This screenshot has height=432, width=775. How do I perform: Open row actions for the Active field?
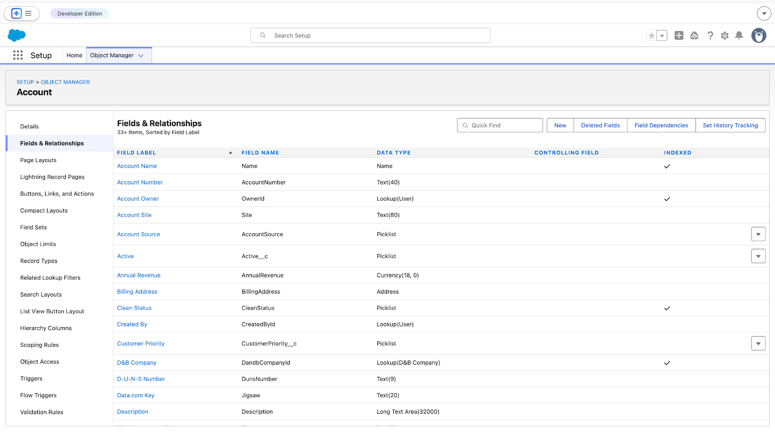pos(758,256)
